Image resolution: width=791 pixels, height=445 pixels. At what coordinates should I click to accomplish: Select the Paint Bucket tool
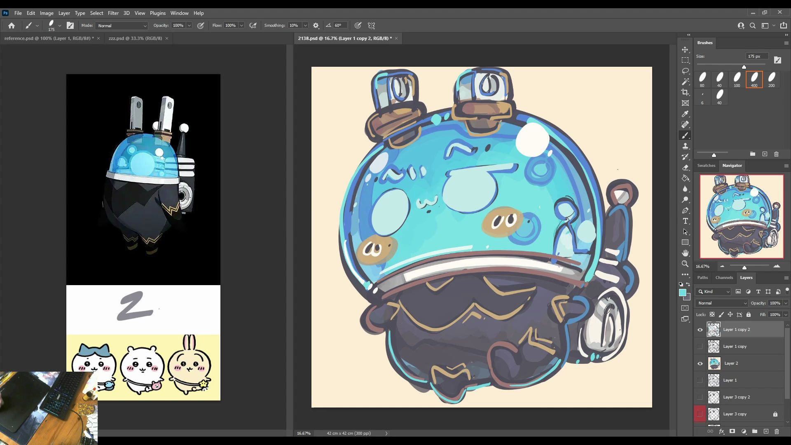685,178
